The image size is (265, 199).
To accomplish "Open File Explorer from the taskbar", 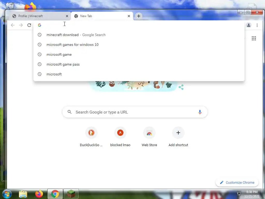I will [x=23, y=194].
